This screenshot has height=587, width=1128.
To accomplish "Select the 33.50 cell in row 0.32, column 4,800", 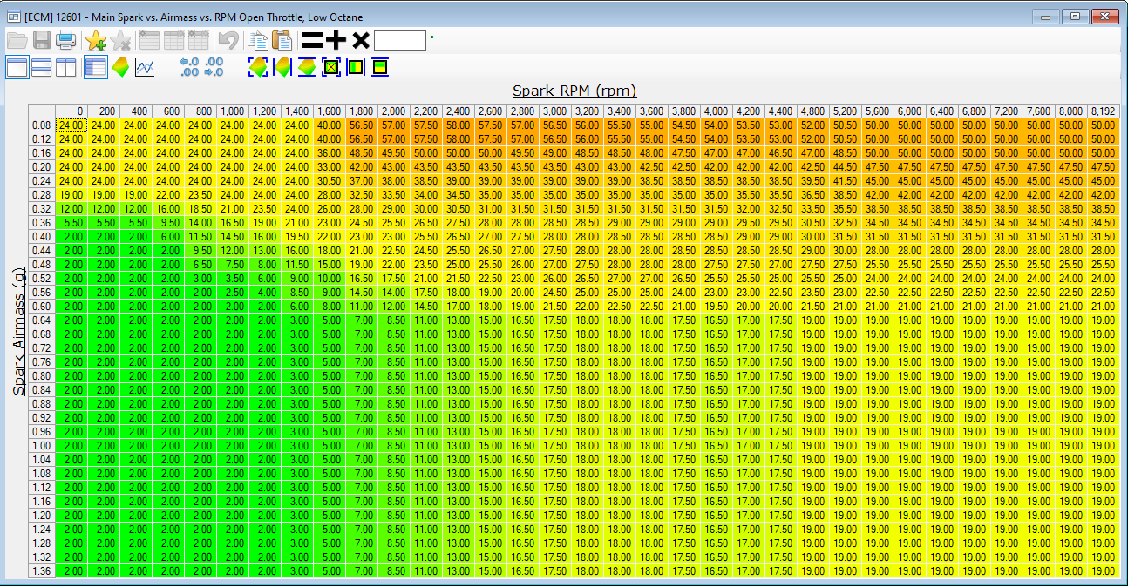I will 812,208.
